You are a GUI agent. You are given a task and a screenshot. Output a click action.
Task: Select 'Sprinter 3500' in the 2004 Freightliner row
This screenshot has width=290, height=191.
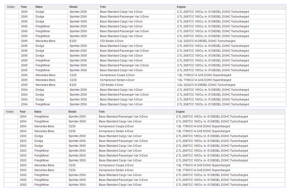click(x=77, y=121)
